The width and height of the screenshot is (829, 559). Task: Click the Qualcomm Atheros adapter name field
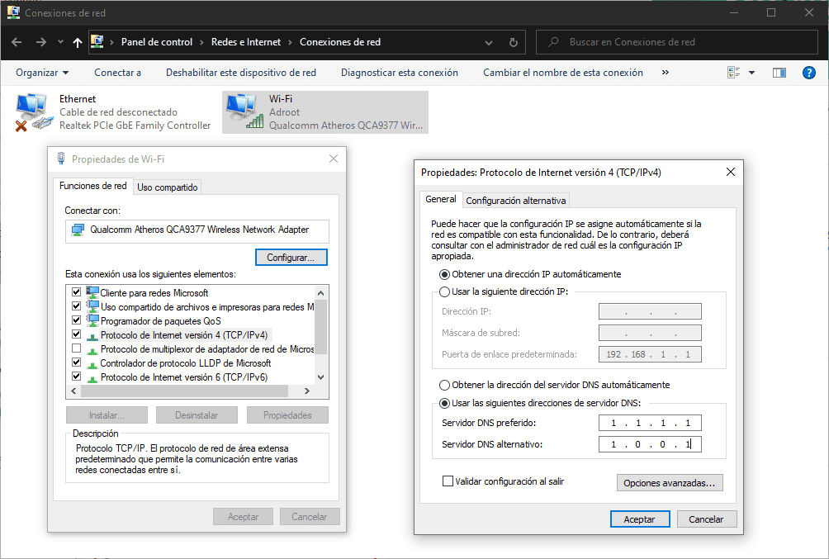[x=197, y=231]
